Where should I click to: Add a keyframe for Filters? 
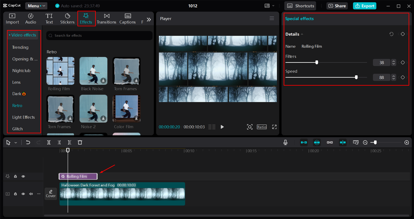[403, 63]
